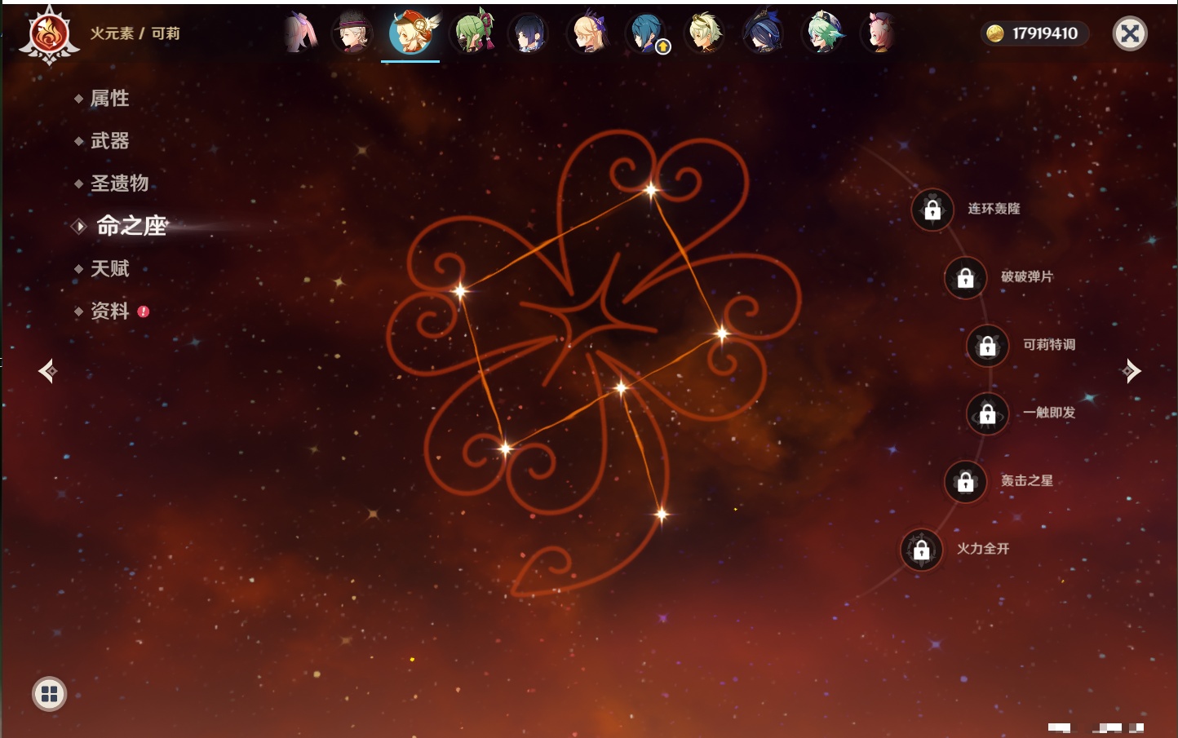Close the character screen

coord(1130,33)
